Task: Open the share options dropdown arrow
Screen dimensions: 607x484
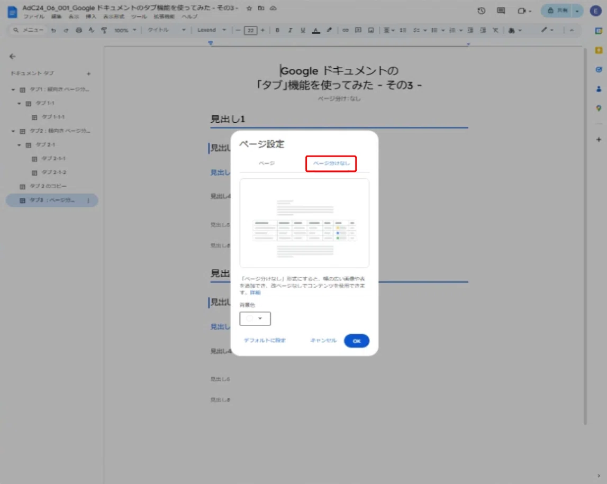Action: pos(577,11)
